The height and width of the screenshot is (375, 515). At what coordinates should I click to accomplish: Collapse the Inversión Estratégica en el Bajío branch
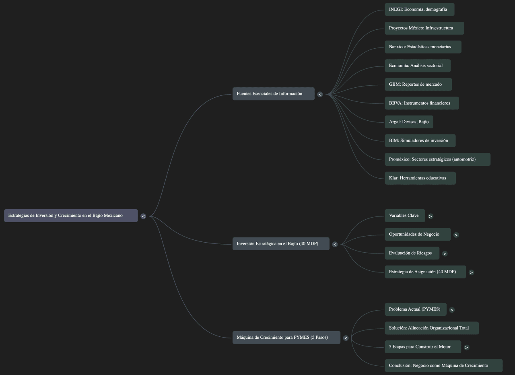pyautogui.click(x=335, y=244)
